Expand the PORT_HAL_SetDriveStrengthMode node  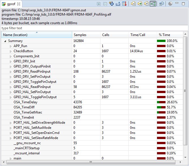[x=10, y=123]
